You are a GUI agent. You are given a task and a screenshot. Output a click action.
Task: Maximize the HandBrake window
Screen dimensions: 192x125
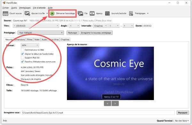[178, 3]
